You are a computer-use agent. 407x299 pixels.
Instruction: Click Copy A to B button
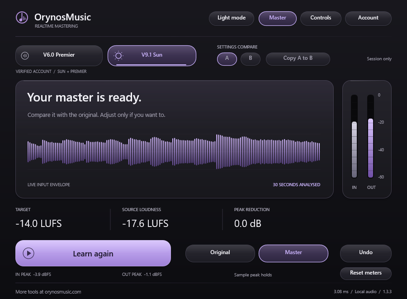pos(298,59)
